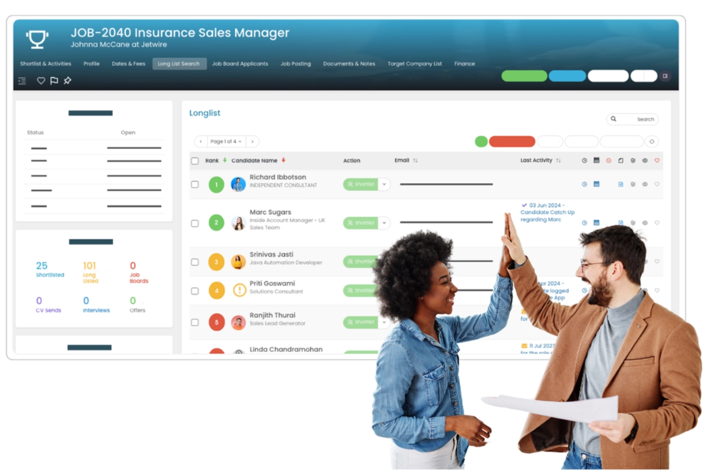The width and height of the screenshot is (705, 470).
Task: Go to the previous longlist page
Action: (x=201, y=142)
